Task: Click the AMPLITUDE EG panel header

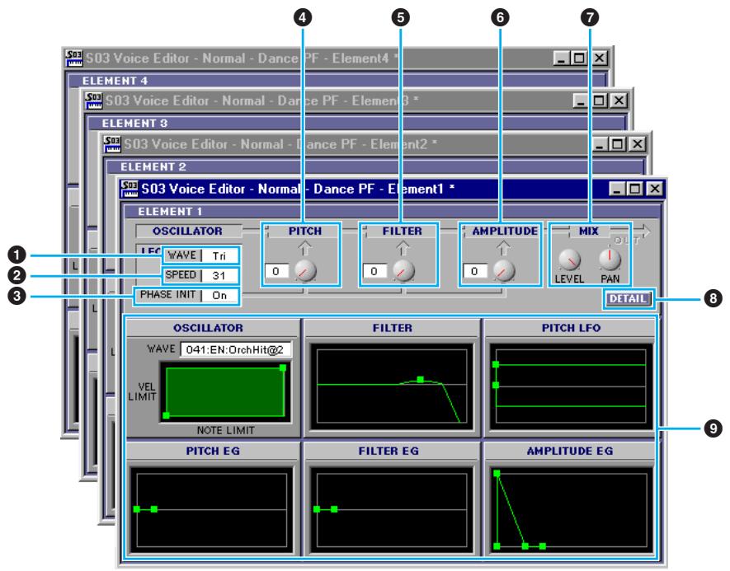Action: pyautogui.click(x=570, y=451)
